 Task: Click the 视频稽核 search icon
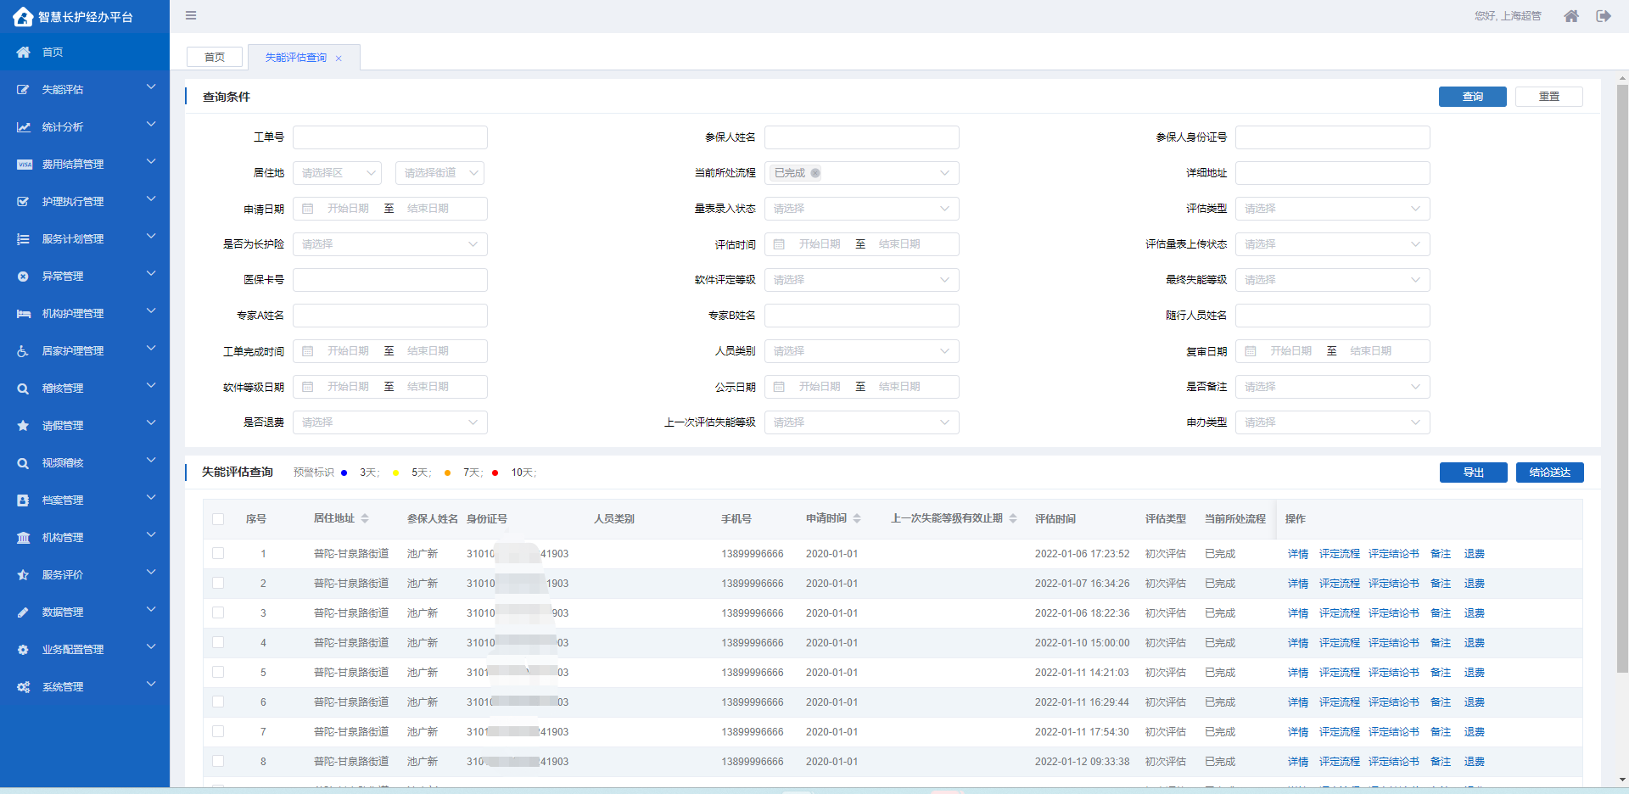(23, 462)
